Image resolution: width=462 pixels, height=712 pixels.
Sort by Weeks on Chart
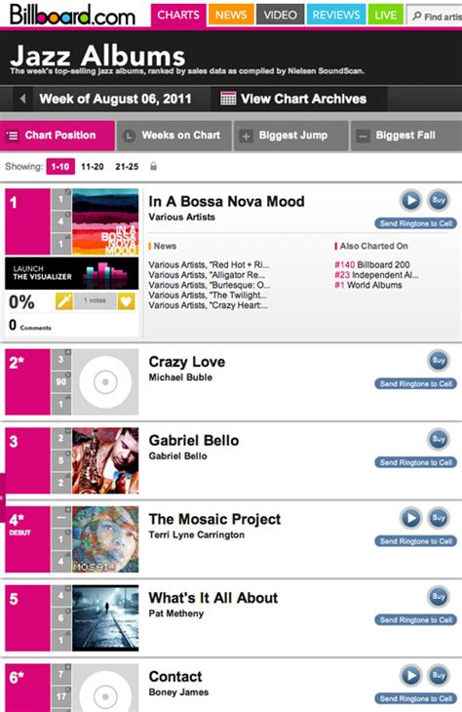pyautogui.click(x=174, y=136)
